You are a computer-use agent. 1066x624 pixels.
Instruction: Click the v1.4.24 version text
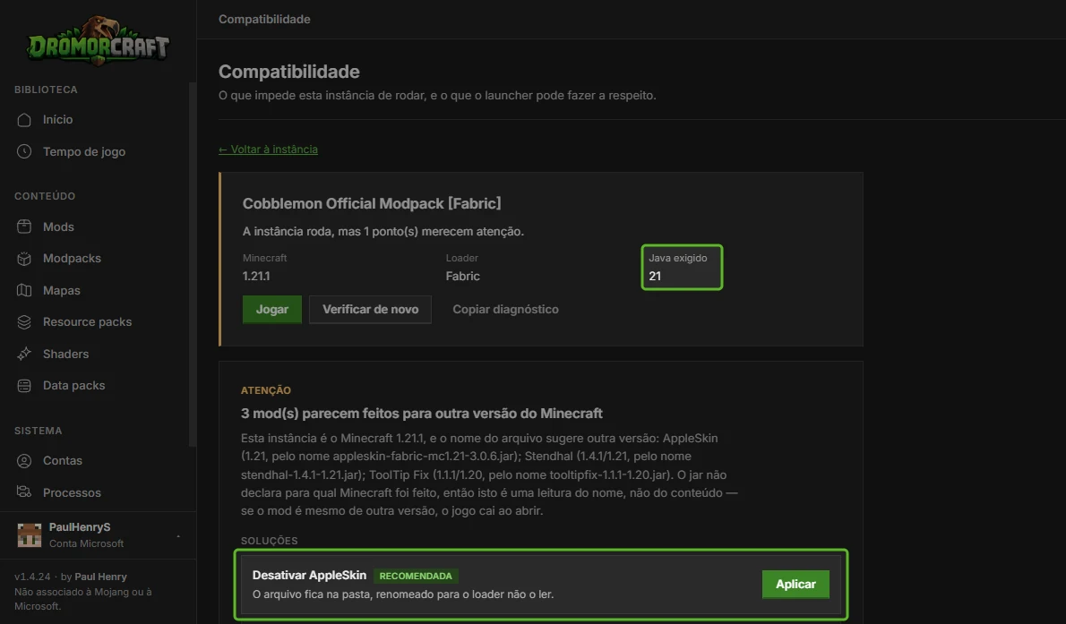[x=32, y=577]
